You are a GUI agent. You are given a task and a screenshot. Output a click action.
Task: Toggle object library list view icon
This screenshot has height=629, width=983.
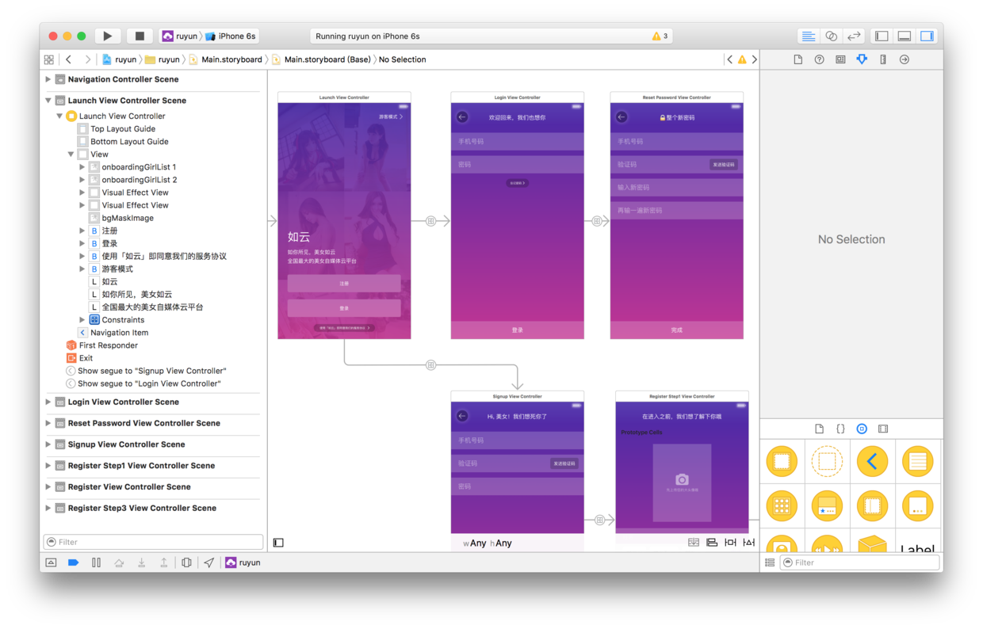pos(770,562)
